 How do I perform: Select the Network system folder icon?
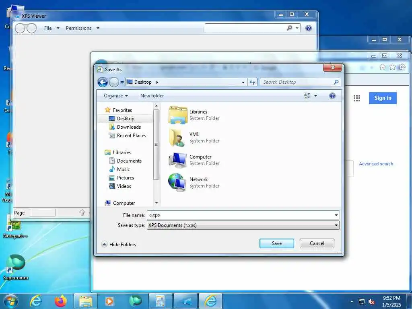point(178,182)
